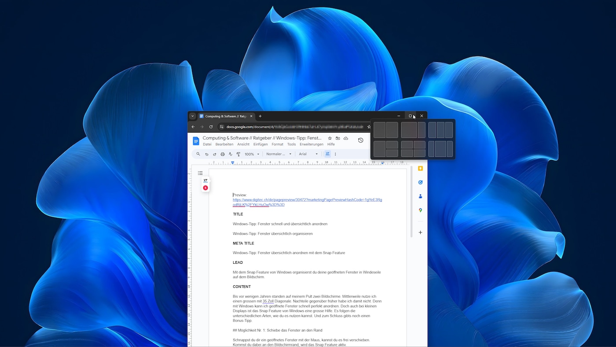Open the tab search chevron in browser
Image resolution: width=616 pixels, height=347 pixels.
coord(192,116)
